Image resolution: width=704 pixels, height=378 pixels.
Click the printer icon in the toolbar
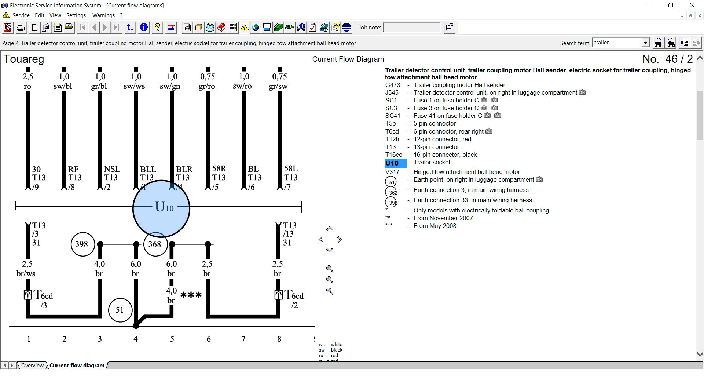pos(21,28)
